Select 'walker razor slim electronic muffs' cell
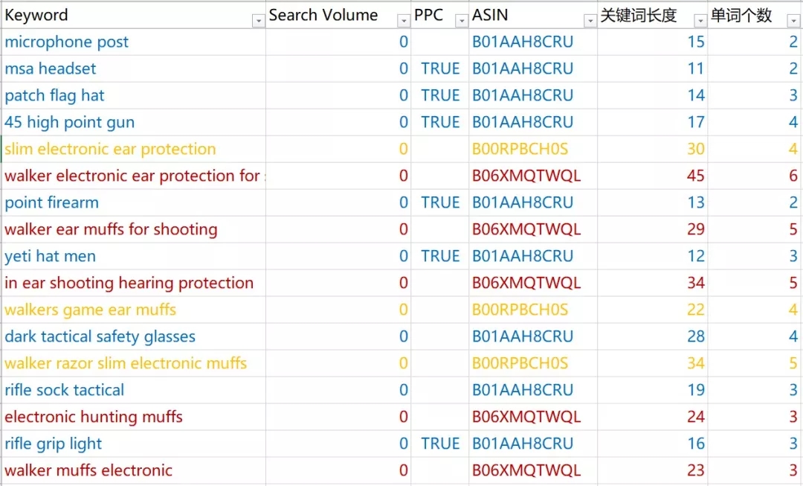Image resolution: width=803 pixels, height=486 pixels. coord(133,363)
